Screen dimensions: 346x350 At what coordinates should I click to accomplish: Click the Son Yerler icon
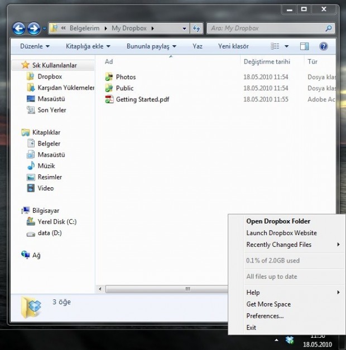pos(31,110)
